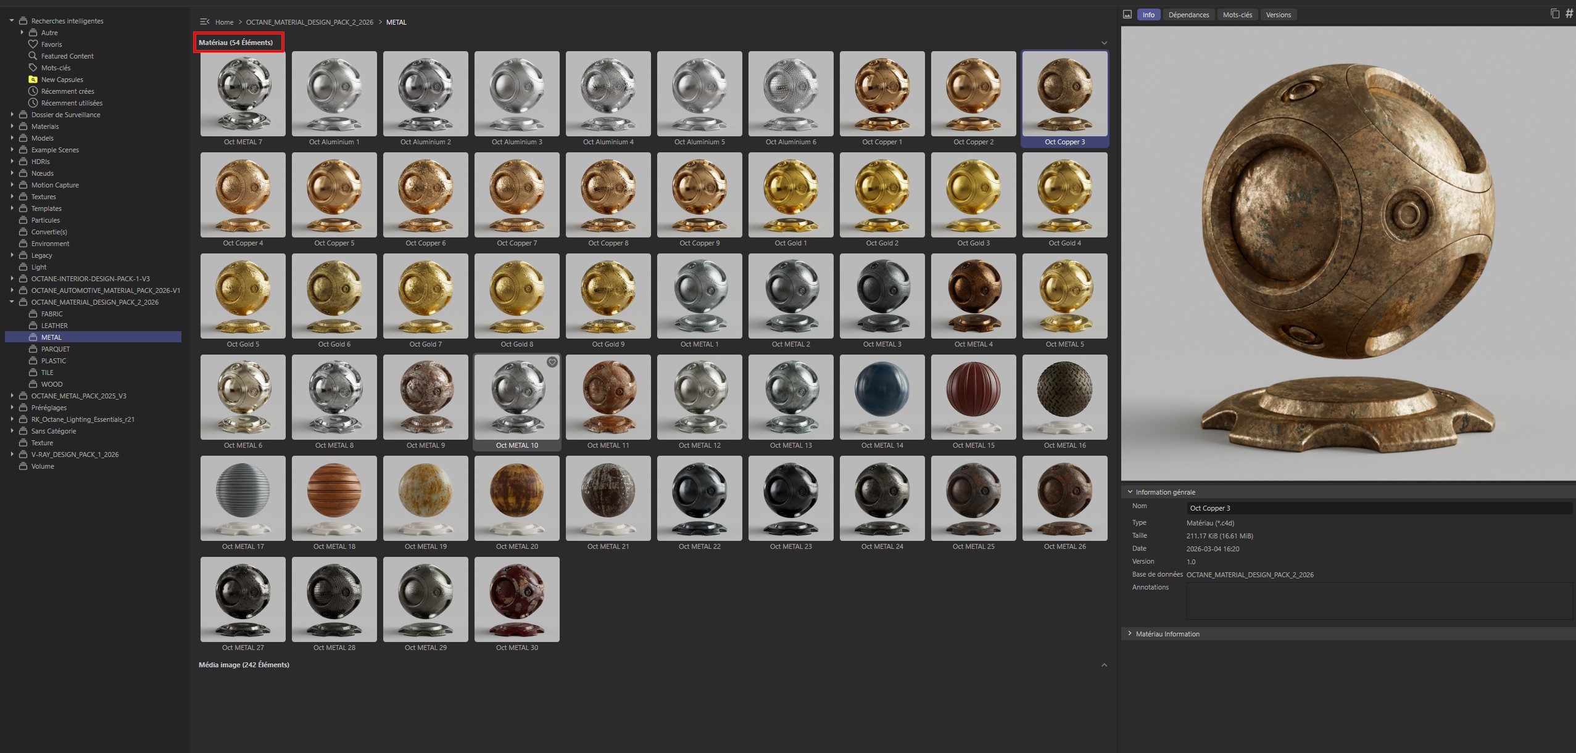The image size is (1576, 753).
Task: Collapse the Matériau (54 Éléments) section
Action: 1104,42
